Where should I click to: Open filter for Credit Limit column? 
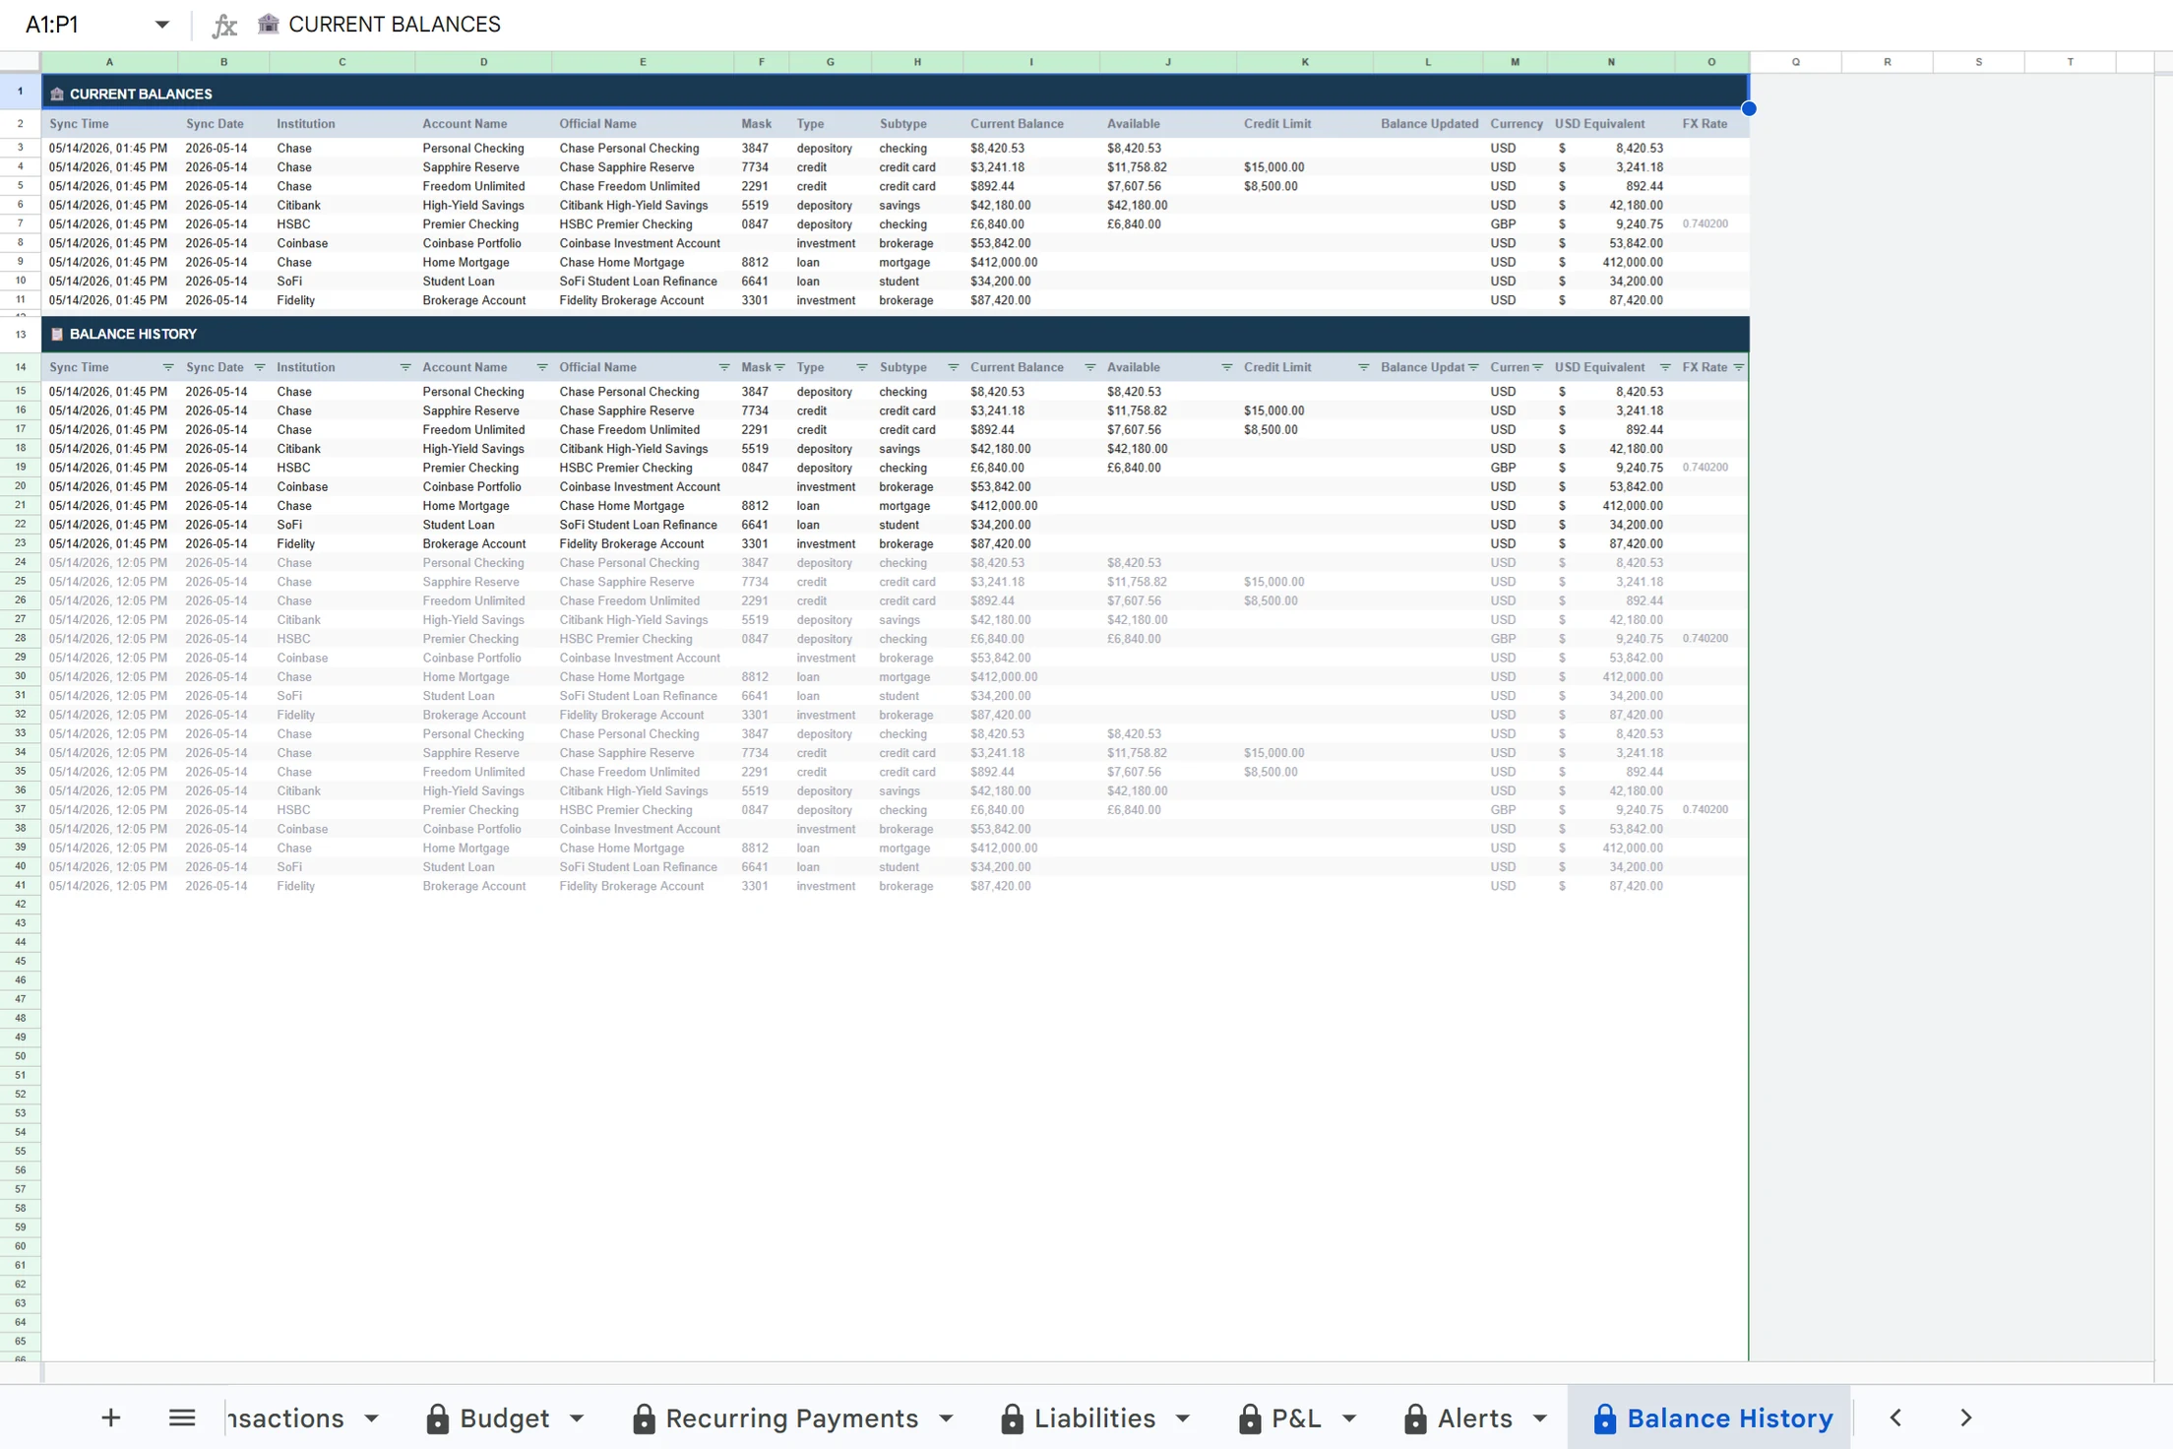(1364, 367)
